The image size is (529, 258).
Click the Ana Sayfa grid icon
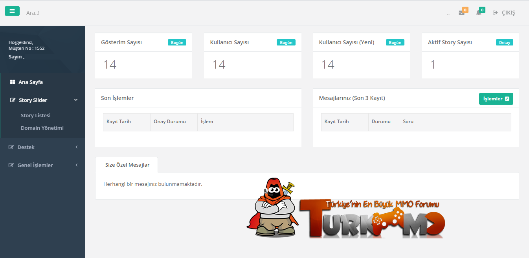tap(12, 82)
